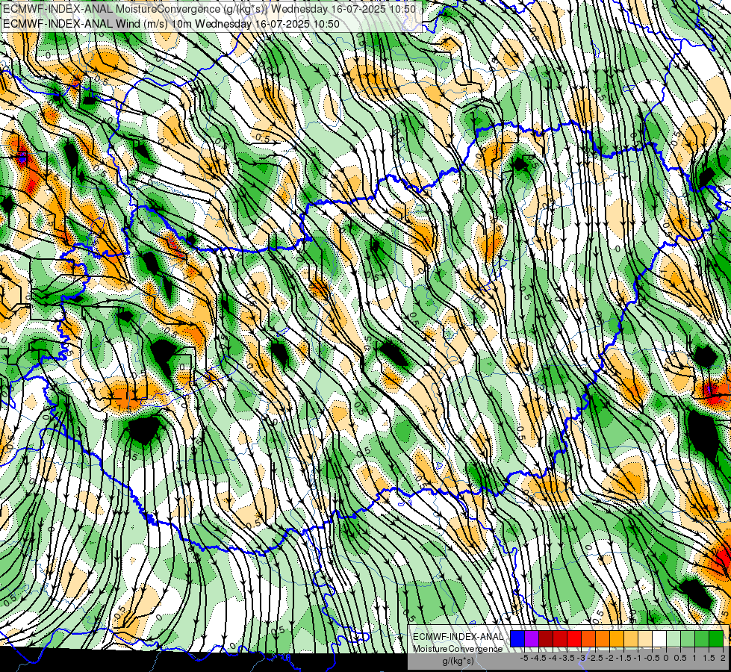Click the -0.5 legend scale value
This screenshot has width=731, height=672.
(652, 658)
